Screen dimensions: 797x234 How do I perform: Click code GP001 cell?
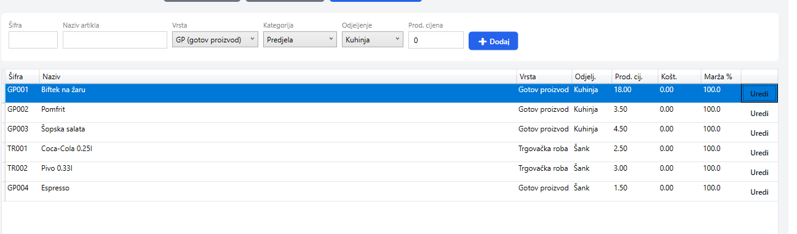coord(18,90)
